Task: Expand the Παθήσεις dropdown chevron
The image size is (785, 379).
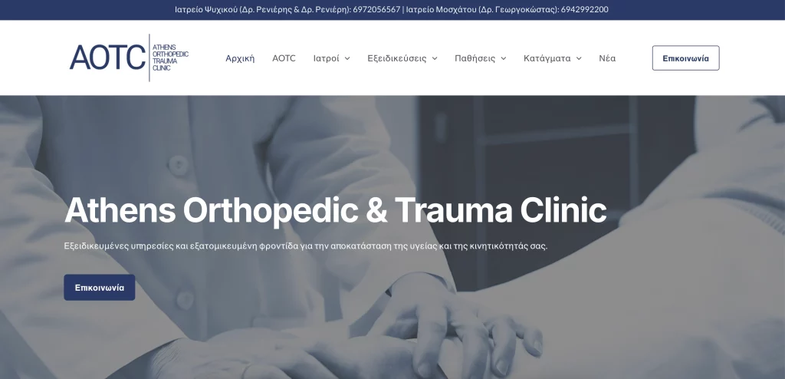Action: click(x=503, y=58)
